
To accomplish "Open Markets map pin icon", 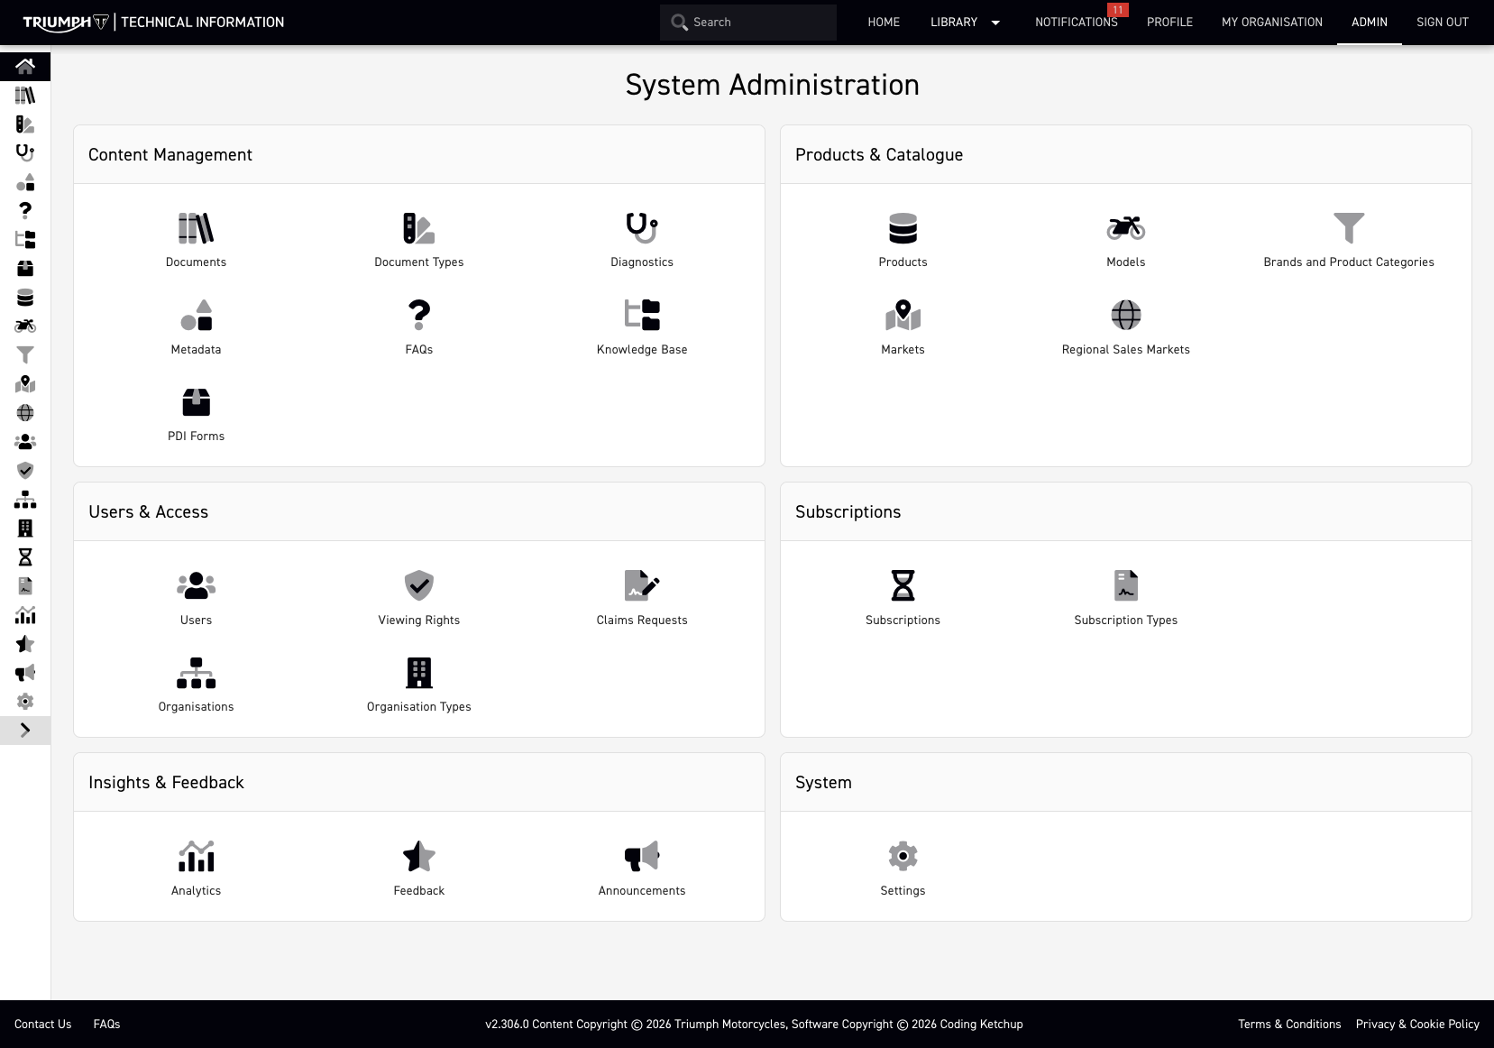I will tap(903, 314).
